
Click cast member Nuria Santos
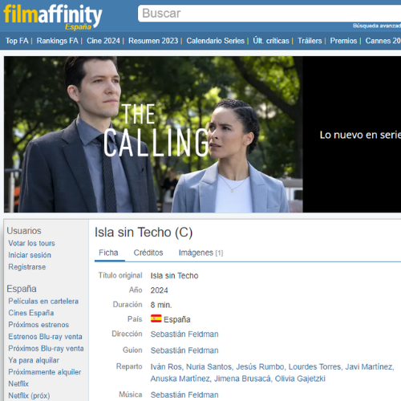pyautogui.click(x=209, y=367)
